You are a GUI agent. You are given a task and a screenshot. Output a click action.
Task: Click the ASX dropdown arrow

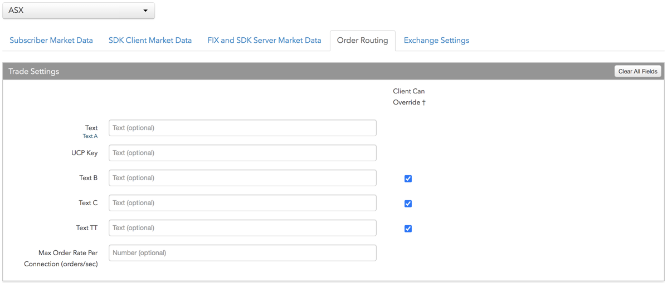(145, 11)
